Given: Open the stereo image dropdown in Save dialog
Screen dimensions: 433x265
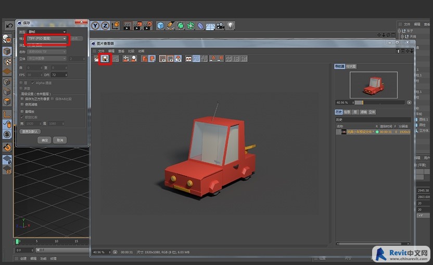Looking at the screenshot, I should pyautogui.click(x=47, y=59).
